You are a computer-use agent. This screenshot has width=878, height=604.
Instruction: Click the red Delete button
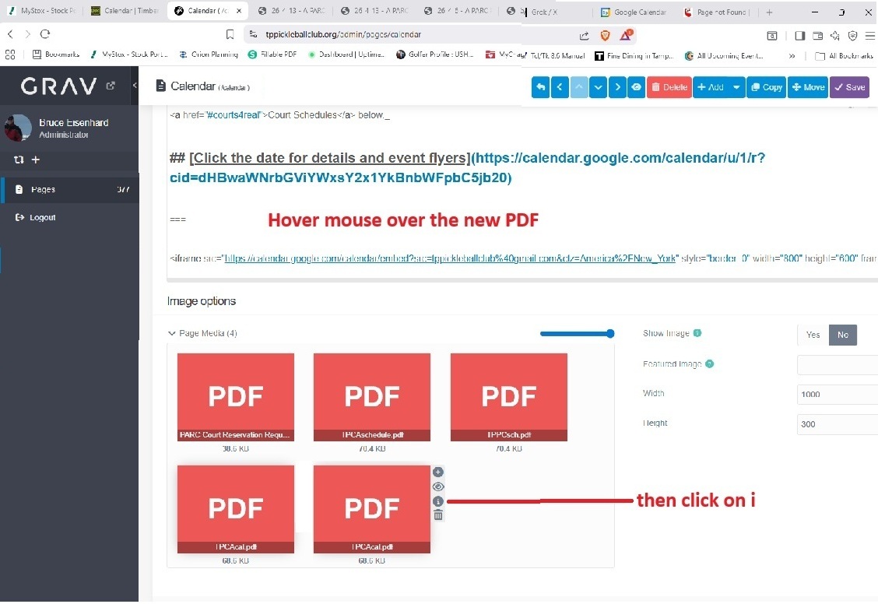point(669,87)
